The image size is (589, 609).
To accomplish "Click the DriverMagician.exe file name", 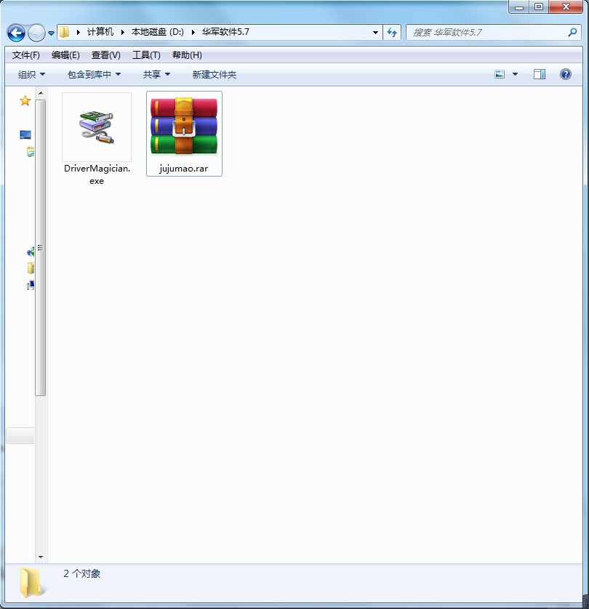I will [x=97, y=174].
